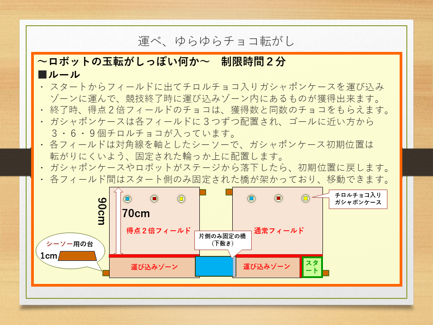Screen dimensions: 433x325
Task: Click the left 運び込みゾーン area
Action: (x=152, y=267)
